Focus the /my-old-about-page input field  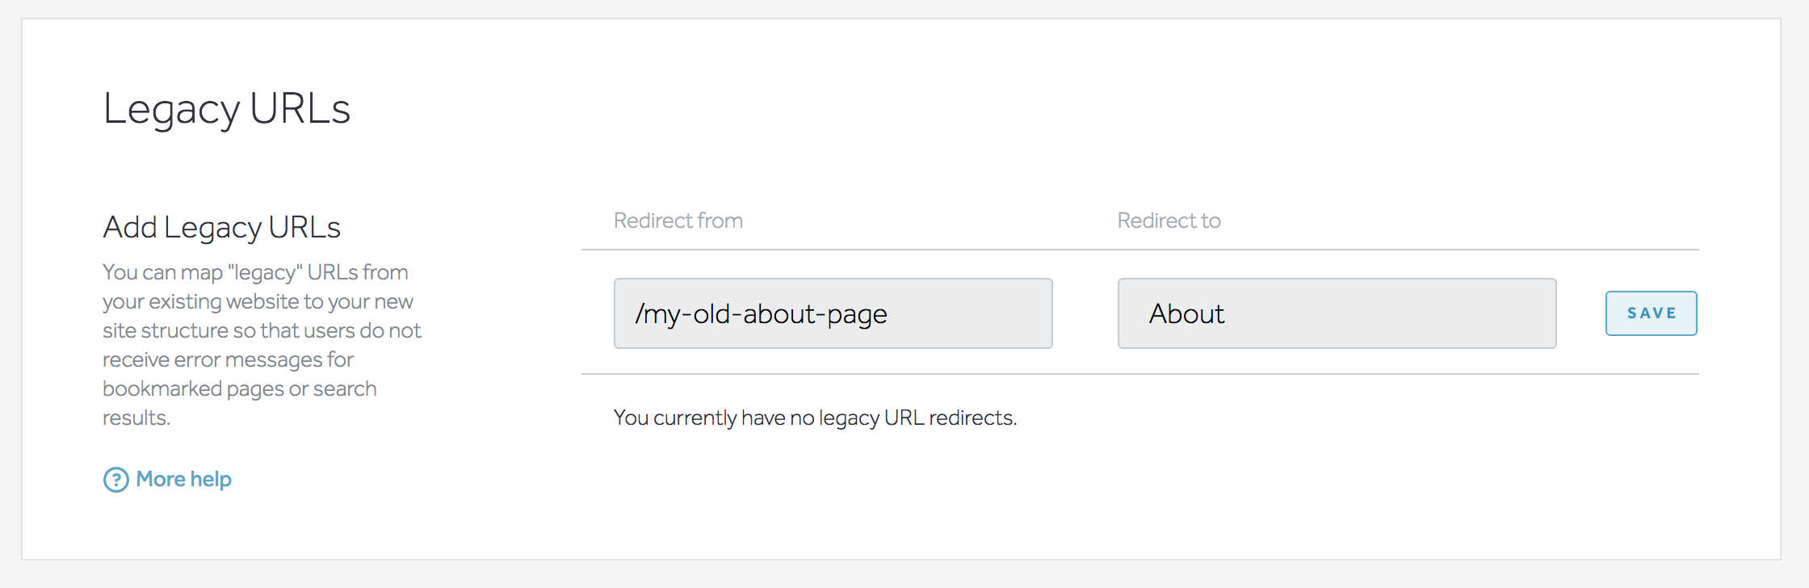tap(833, 313)
